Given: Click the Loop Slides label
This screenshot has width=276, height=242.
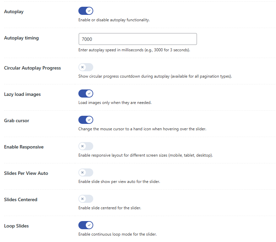Looking at the screenshot, I should [x=16, y=226].
